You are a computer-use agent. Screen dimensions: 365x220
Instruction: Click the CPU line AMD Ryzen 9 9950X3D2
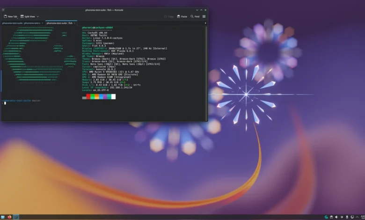110,72
